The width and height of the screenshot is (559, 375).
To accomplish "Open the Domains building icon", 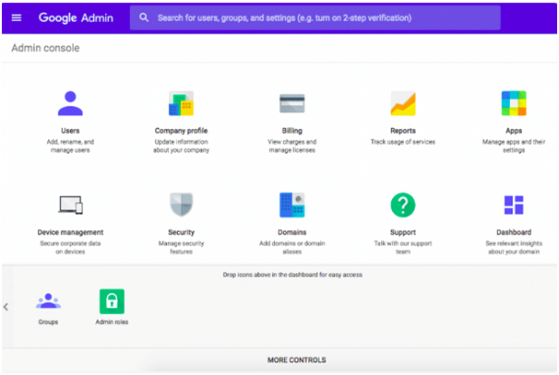I will coord(292,205).
